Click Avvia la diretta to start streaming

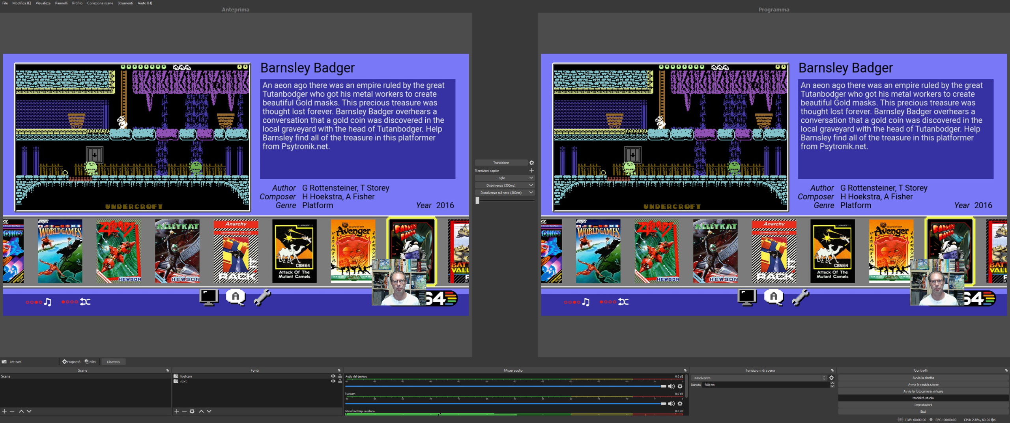point(923,378)
